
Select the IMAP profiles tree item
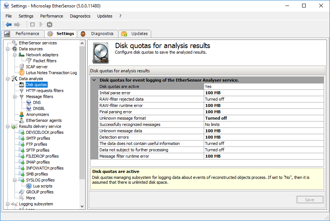pyautogui.click(x=38, y=162)
